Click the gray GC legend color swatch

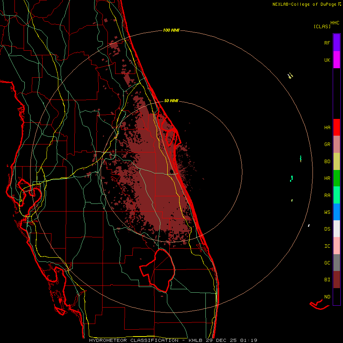(x=337, y=263)
